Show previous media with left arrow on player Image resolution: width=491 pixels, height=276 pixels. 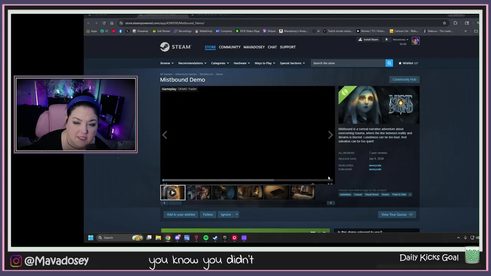coord(165,135)
